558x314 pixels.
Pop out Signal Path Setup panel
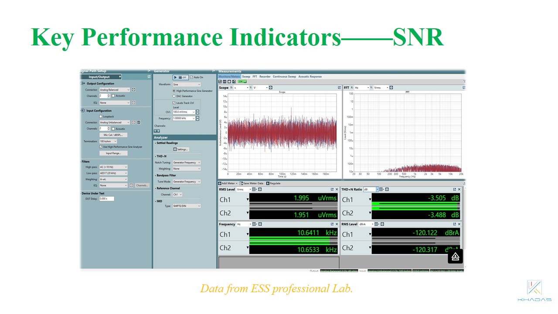point(149,77)
